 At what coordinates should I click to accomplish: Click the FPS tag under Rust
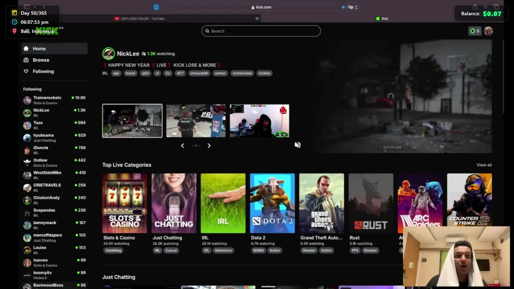click(355, 250)
